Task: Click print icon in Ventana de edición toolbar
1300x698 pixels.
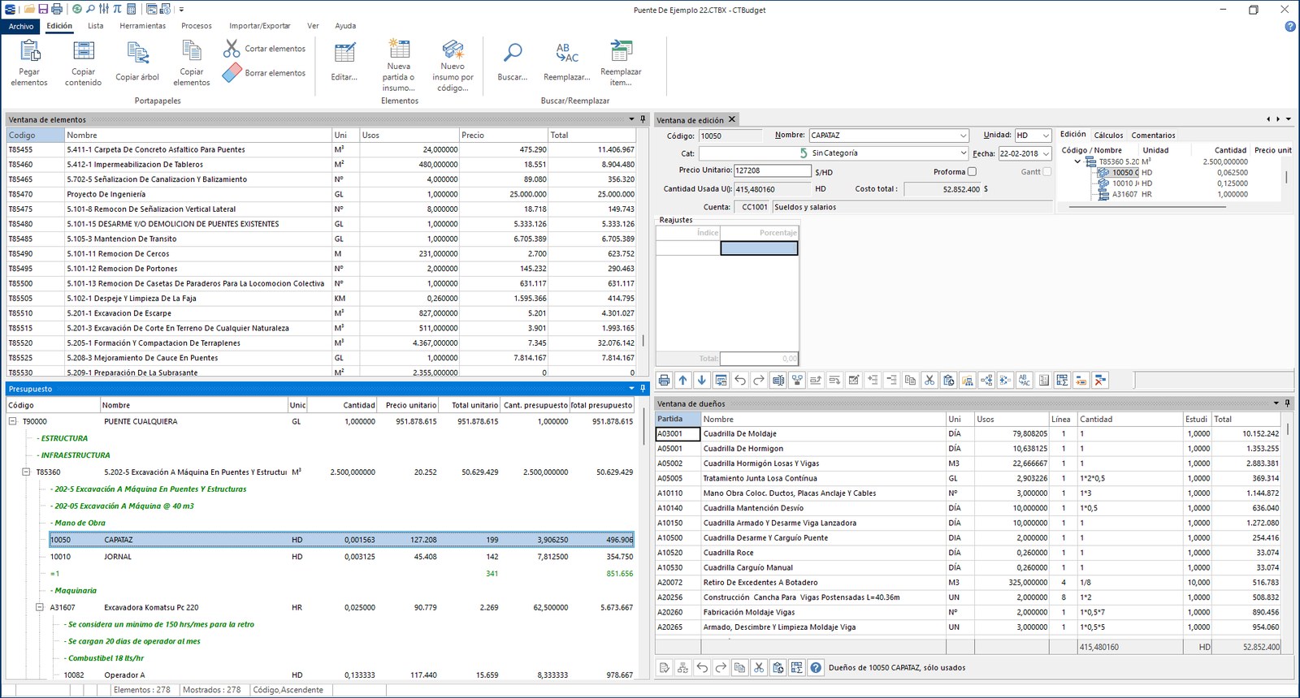Action: coord(665,380)
